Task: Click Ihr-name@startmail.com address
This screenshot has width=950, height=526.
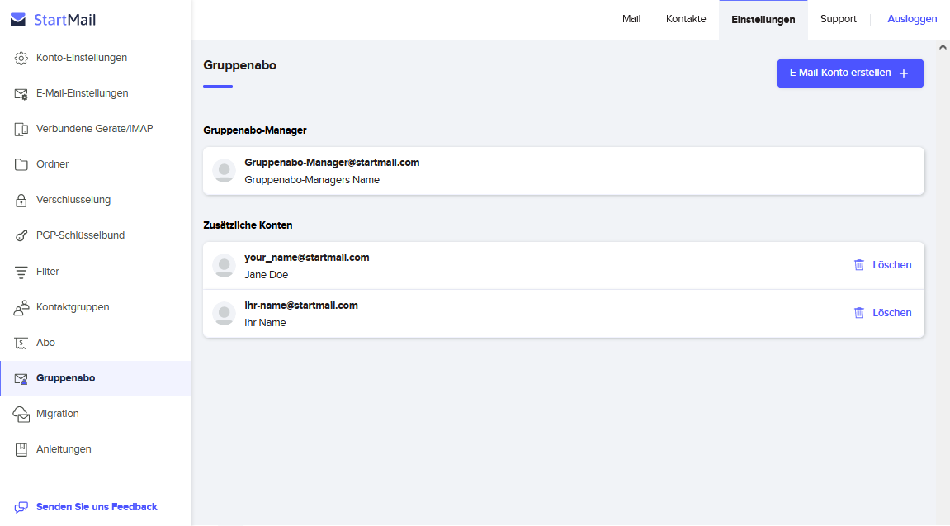Action: click(301, 306)
